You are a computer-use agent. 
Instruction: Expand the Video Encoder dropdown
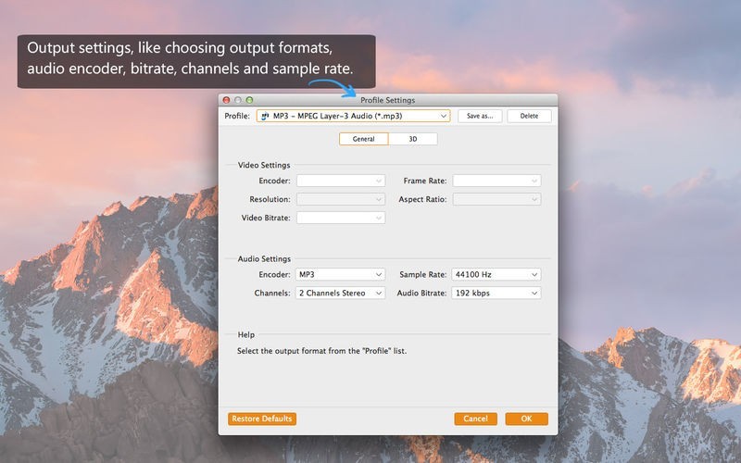tap(340, 181)
